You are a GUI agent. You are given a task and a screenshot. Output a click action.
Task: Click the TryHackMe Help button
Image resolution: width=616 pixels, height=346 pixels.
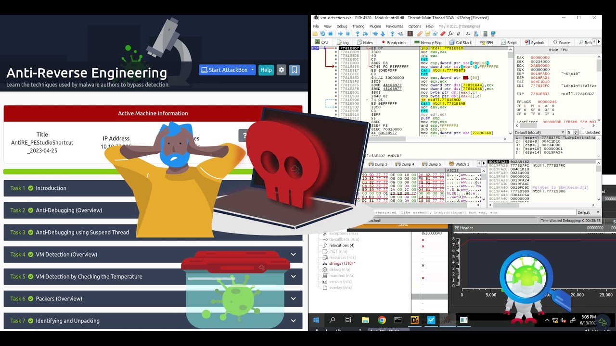tap(266, 70)
